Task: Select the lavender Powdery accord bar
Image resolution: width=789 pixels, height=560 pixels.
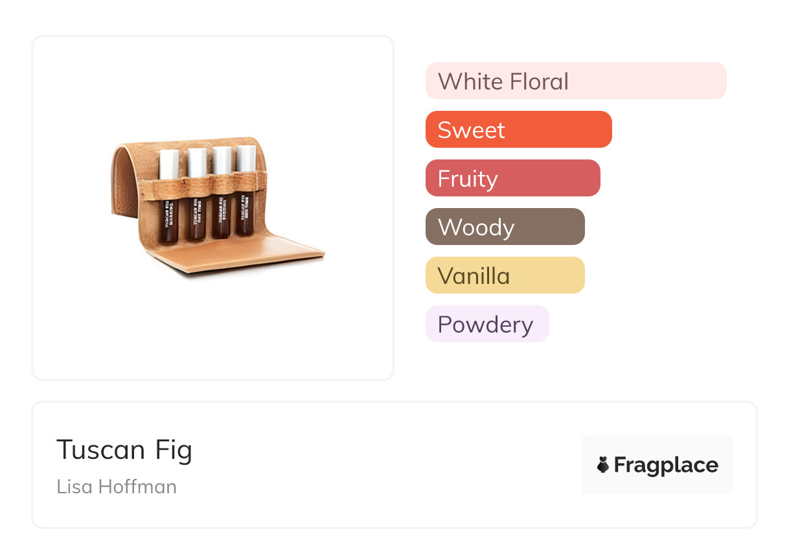Action: pos(486,324)
